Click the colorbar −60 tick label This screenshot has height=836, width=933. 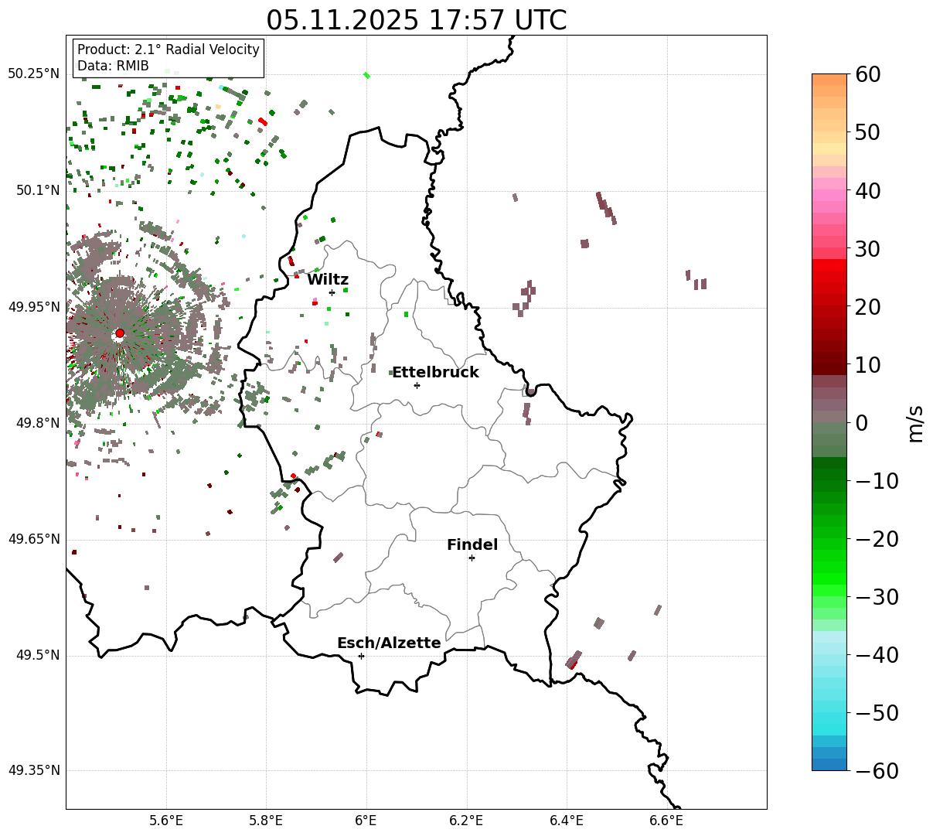[x=877, y=771]
